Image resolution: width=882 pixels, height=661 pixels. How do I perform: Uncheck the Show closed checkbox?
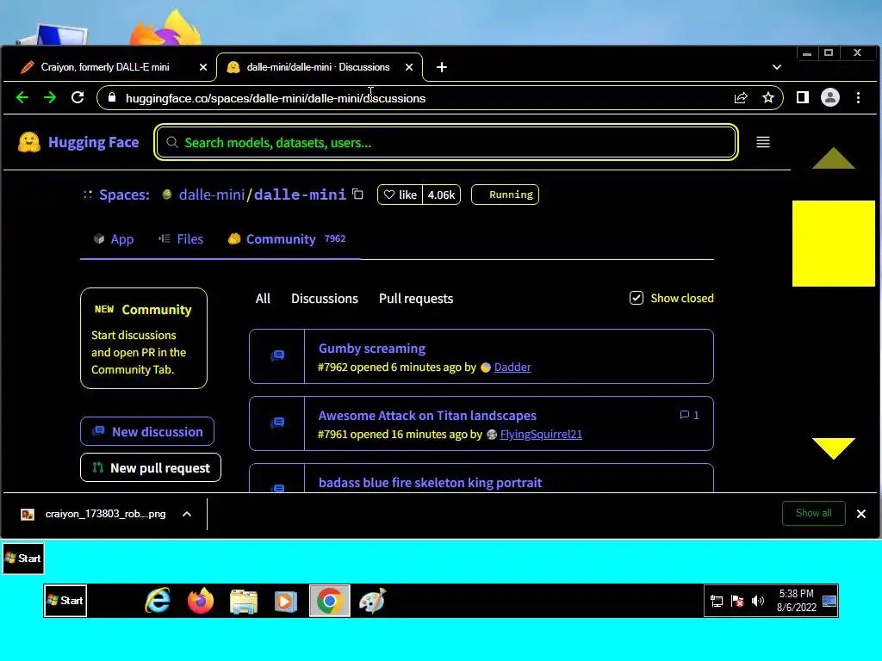[637, 298]
